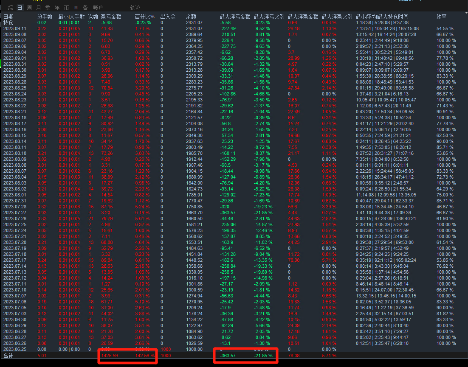Image resolution: width=468 pixels, height=367 pixels.
Task: Click the floating loss value -320
Action: click(x=225, y=207)
